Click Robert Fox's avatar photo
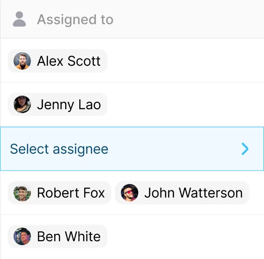The image size is (264, 259). click(22, 193)
